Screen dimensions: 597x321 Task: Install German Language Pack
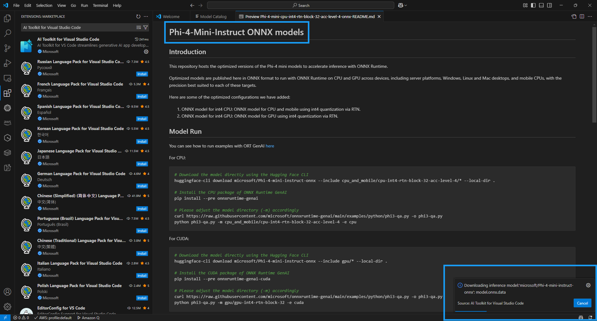(142, 186)
